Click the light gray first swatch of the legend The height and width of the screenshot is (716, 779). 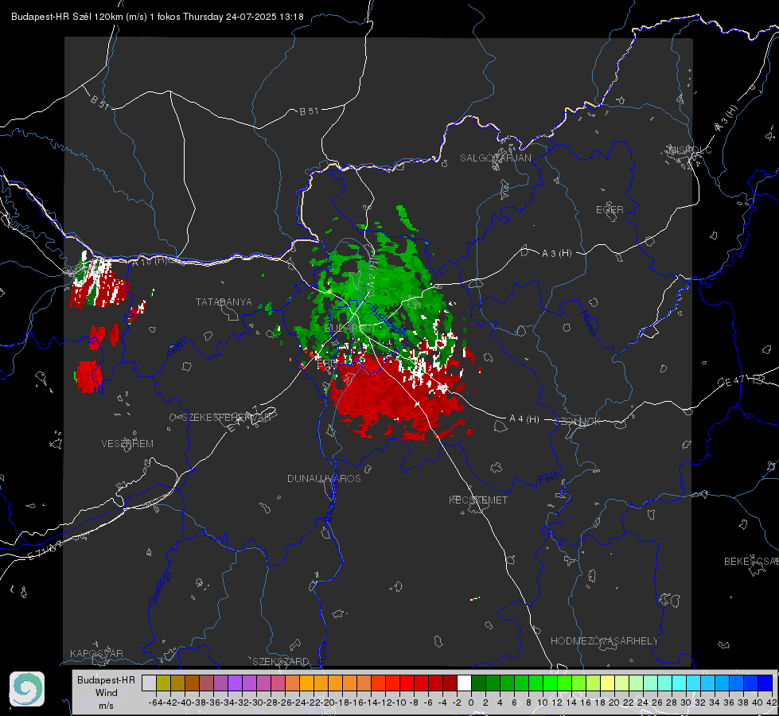[149, 683]
